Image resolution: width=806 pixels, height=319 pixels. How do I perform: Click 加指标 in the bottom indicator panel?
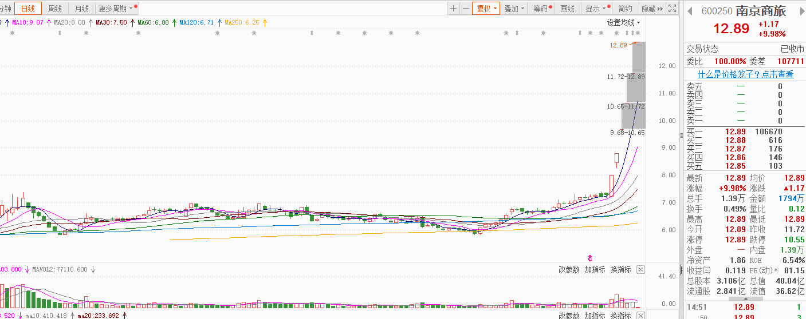(x=595, y=315)
